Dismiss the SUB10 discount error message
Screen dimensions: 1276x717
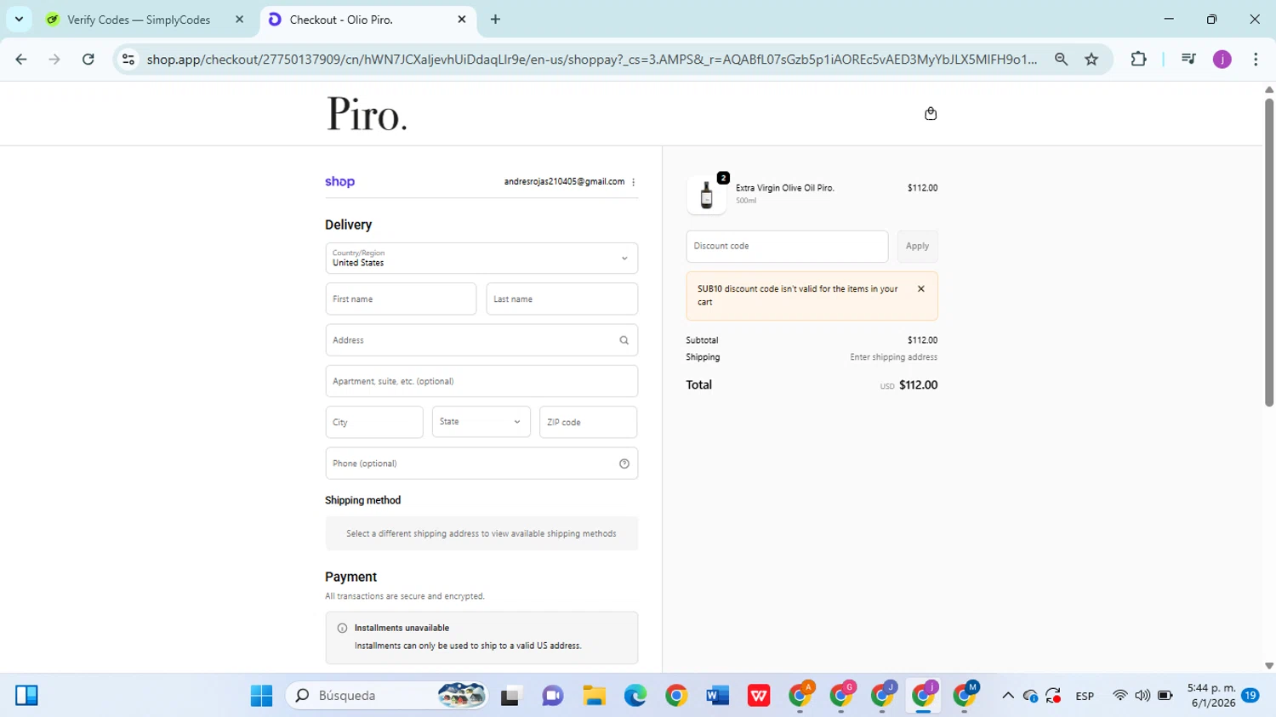(920, 289)
